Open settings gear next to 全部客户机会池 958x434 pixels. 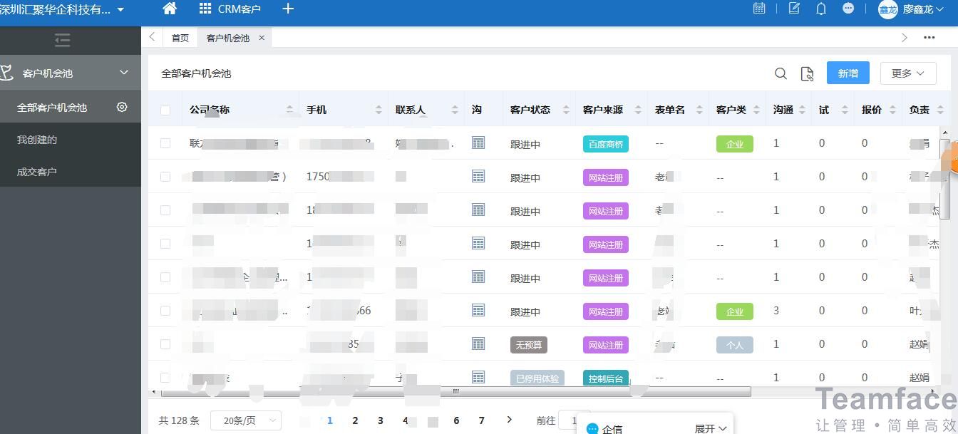click(x=121, y=106)
